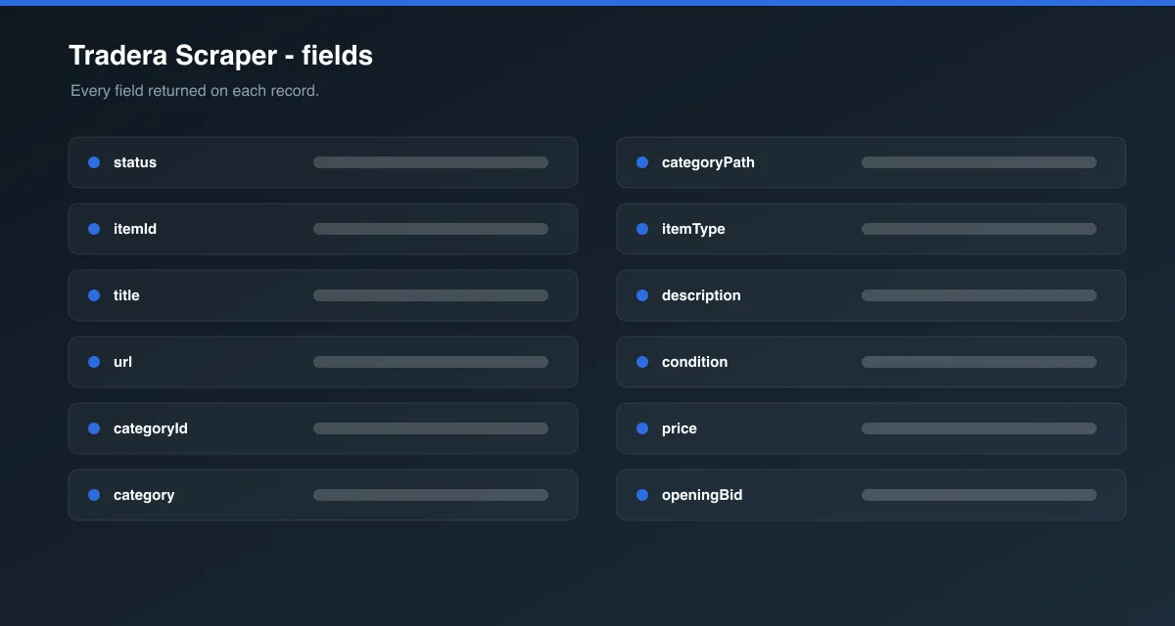Click the blue dot beside description
The image size is (1175, 626).
point(642,295)
